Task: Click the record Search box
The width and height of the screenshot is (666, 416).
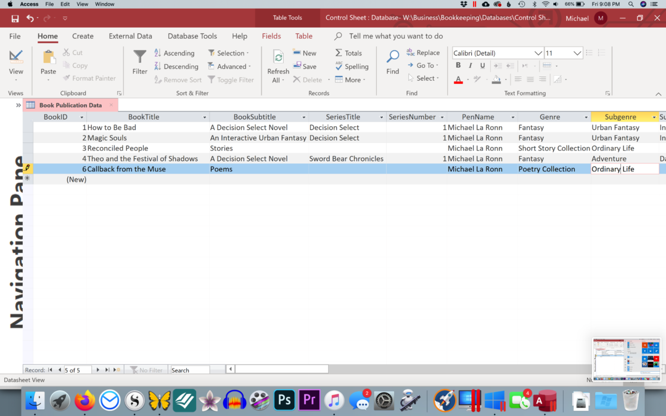Action: pos(189,370)
